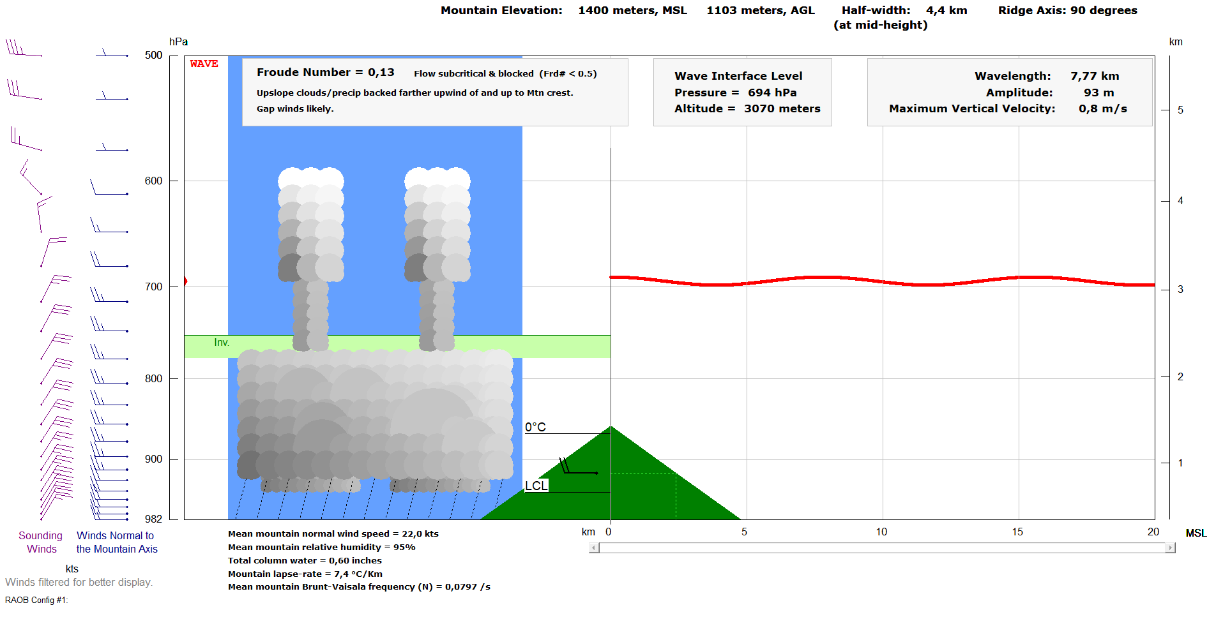Click the Wave Interface Level panel
Image resolution: width=1216 pixels, height=626 pixels.
click(742, 92)
